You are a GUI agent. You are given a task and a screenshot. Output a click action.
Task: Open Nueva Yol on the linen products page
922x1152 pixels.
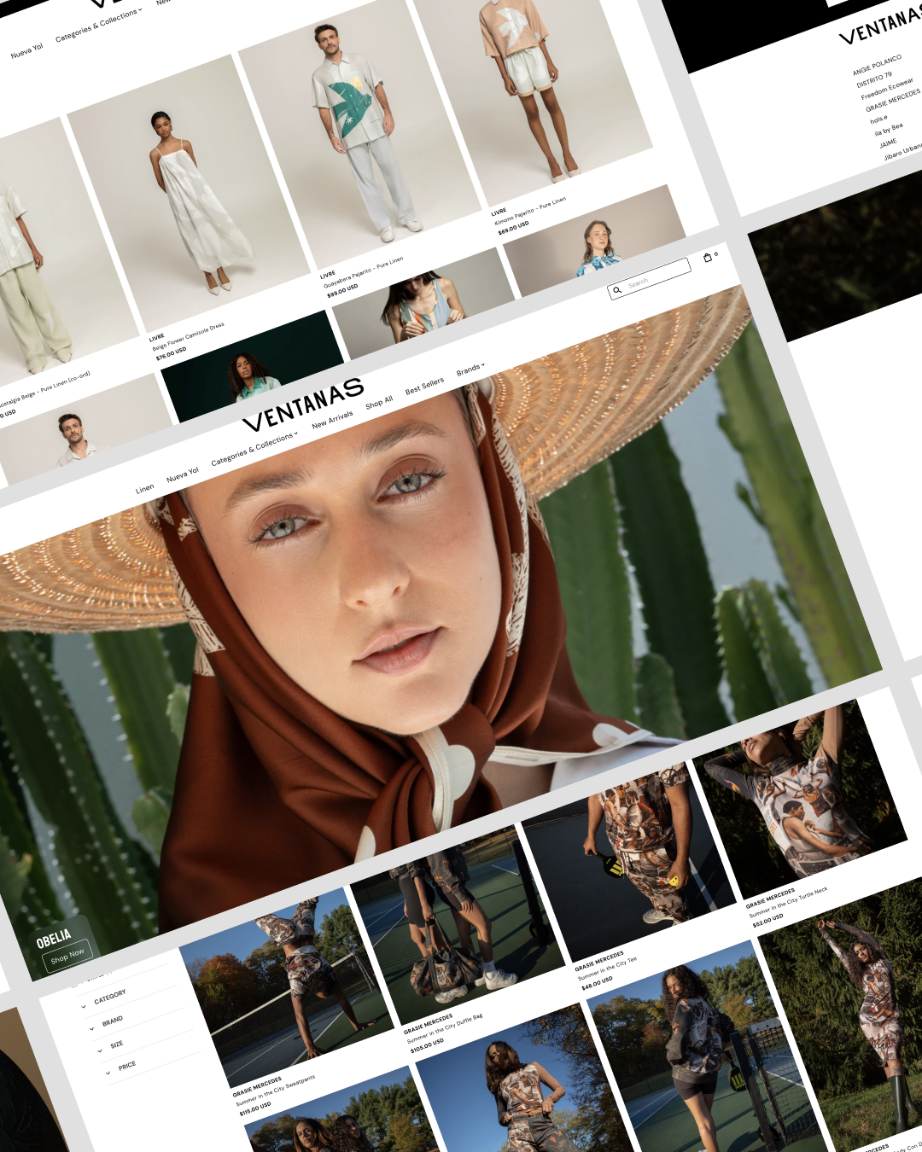pyautogui.click(x=26, y=52)
